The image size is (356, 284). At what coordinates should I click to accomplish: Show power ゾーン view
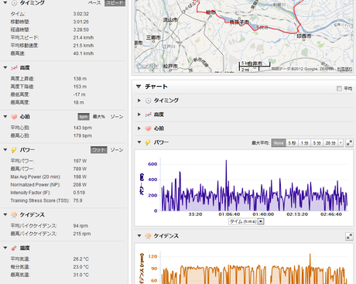pos(117,150)
